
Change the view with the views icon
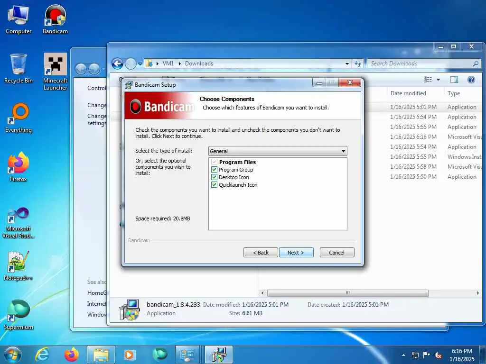pyautogui.click(x=428, y=80)
